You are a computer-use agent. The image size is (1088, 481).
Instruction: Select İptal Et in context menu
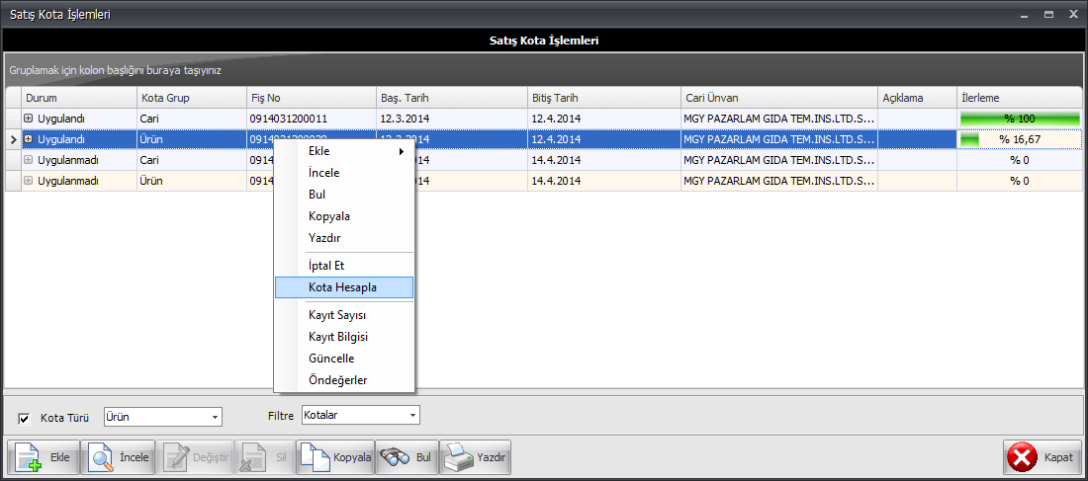click(x=344, y=266)
